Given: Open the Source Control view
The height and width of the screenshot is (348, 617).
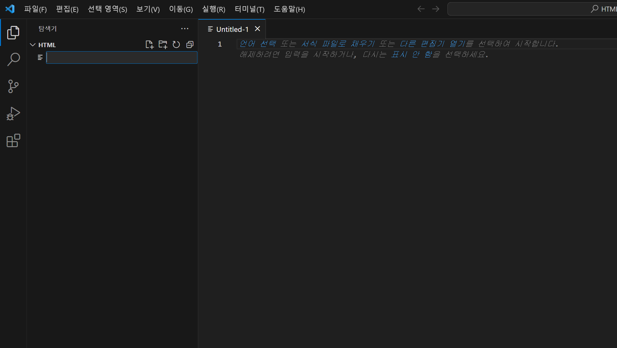Looking at the screenshot, I should 13,86.
